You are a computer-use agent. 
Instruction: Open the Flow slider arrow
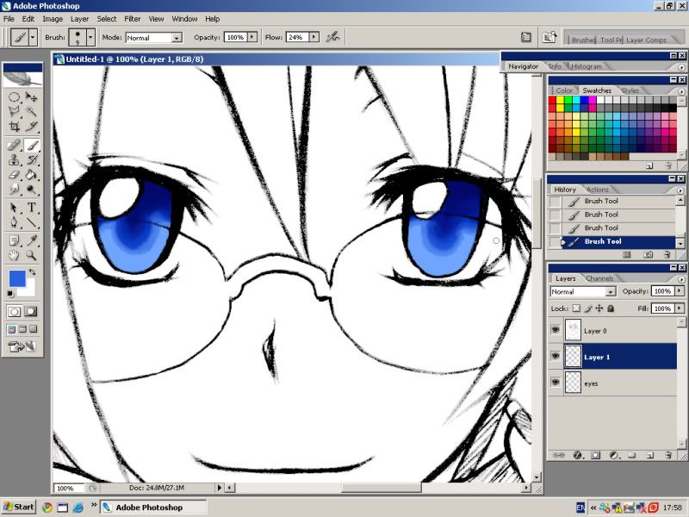tap(314, 37)
